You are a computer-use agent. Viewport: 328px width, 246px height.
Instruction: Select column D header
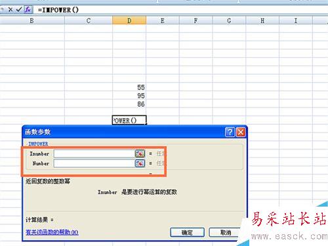[129, 21]
